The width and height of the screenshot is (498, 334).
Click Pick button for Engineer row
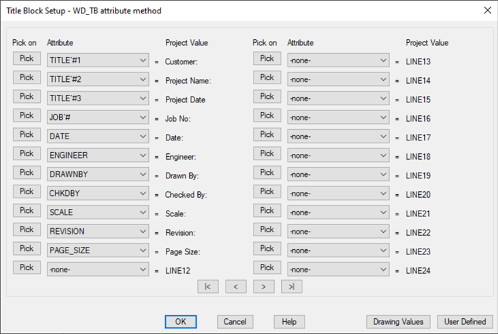tap(27, 153)
